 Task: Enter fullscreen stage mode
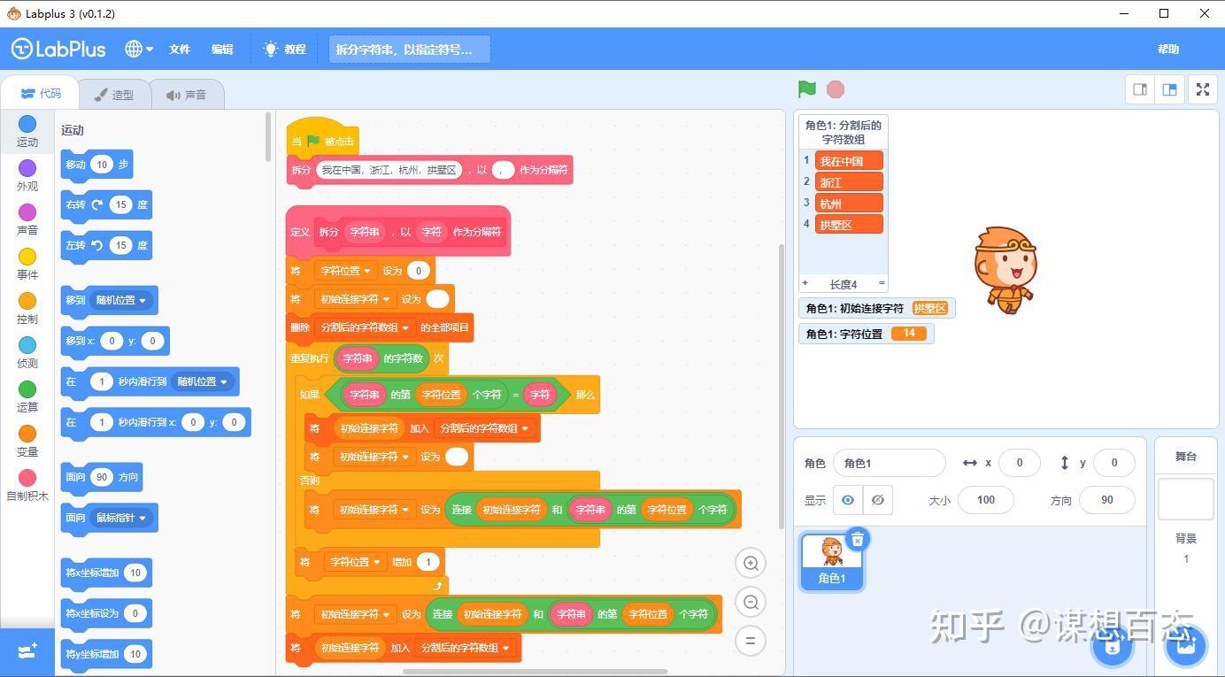pyautogui.click(x=1202, y=89)
